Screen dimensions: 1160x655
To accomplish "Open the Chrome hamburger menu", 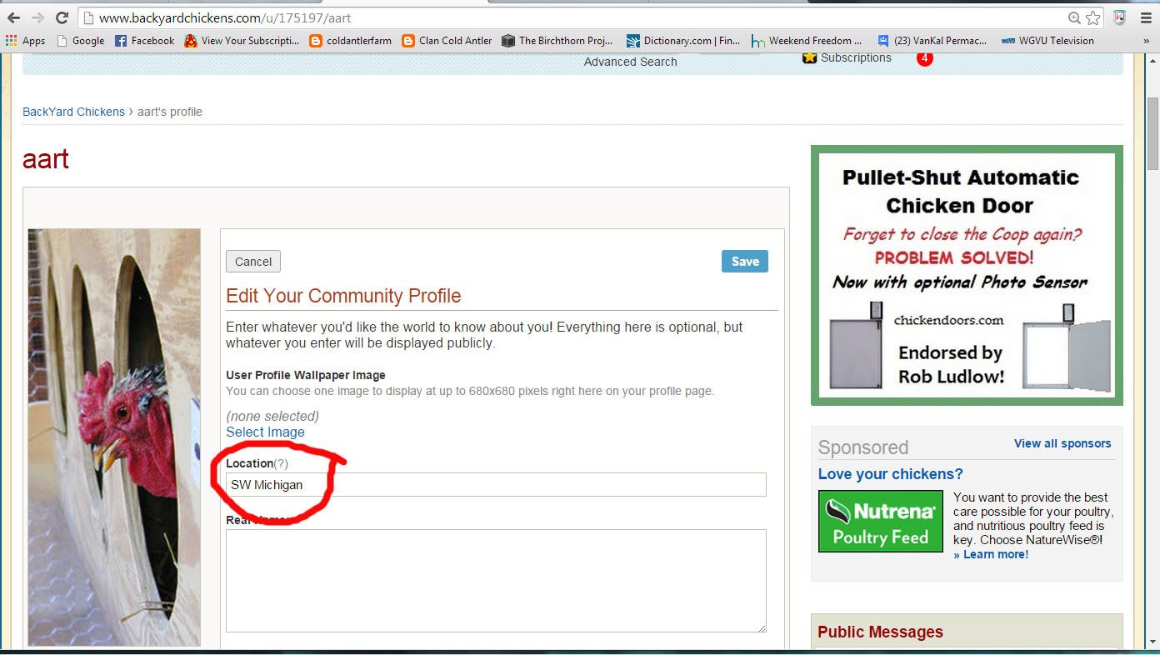I will [1147, 17].
